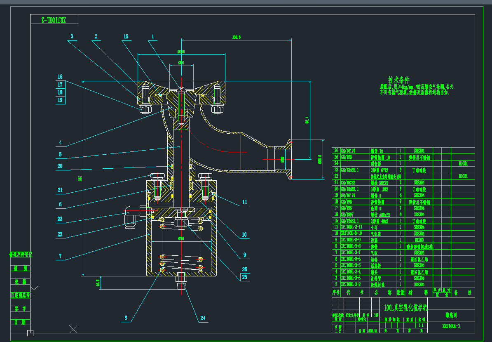This screenshot has height=342, width=492.
Task: Click the drawing number ZRJ100L-3 in title block
Action: click(x=451, y=325)
